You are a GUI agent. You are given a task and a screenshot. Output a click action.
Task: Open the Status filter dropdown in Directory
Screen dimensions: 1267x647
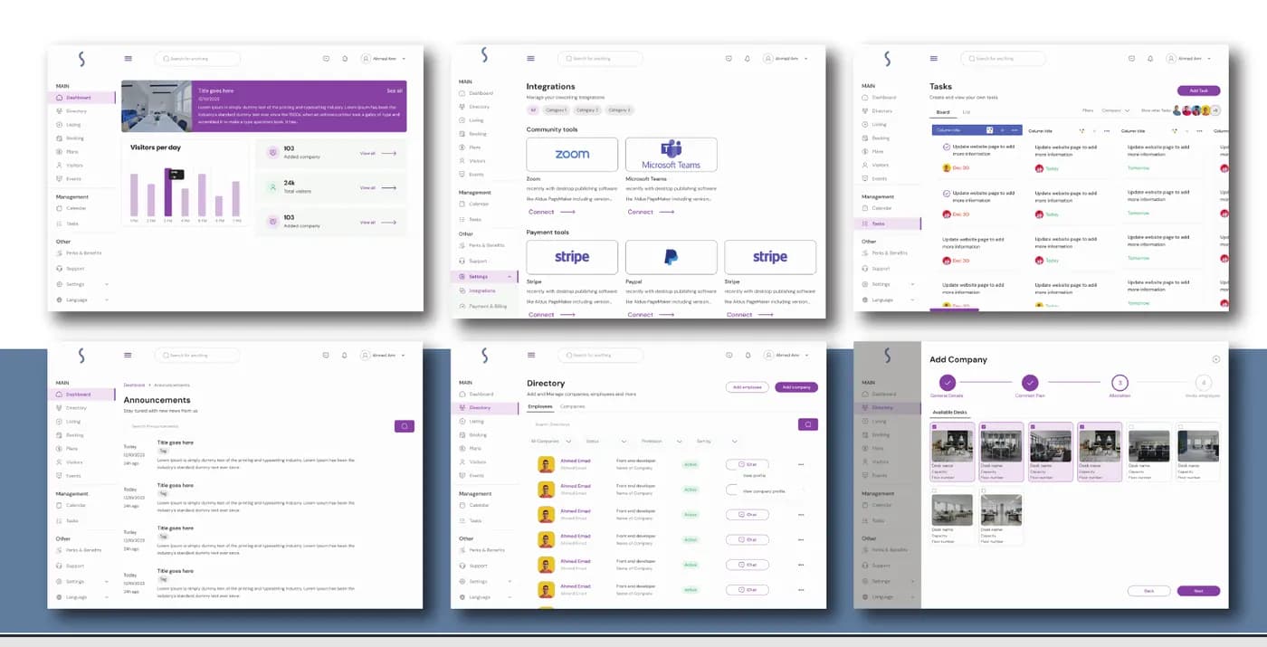point(606,442)
